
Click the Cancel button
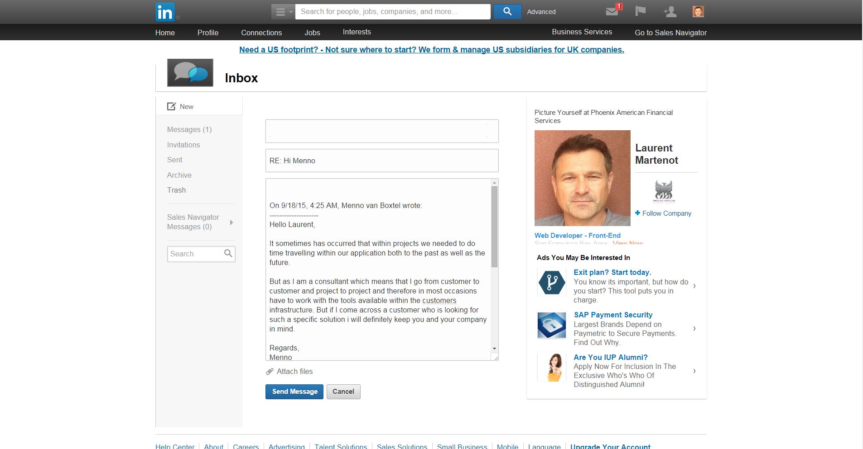[343, 392]
